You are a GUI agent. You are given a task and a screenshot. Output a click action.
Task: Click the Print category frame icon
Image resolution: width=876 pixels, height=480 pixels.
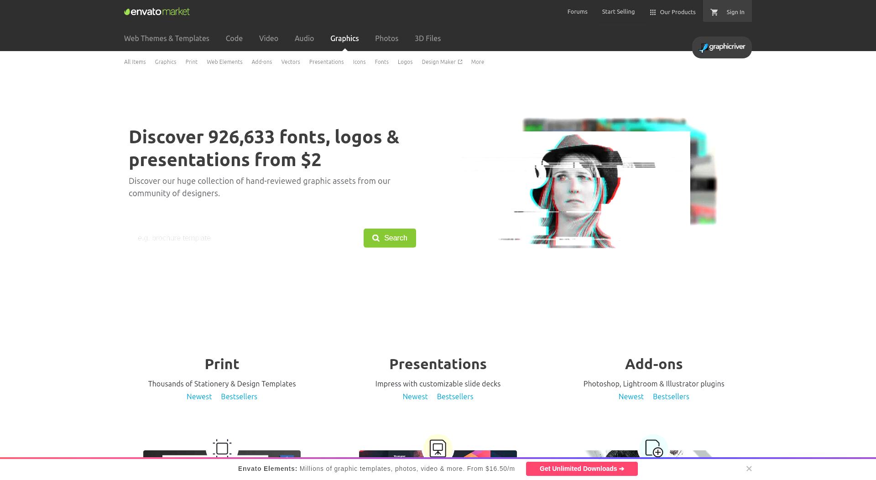(222, 448)
